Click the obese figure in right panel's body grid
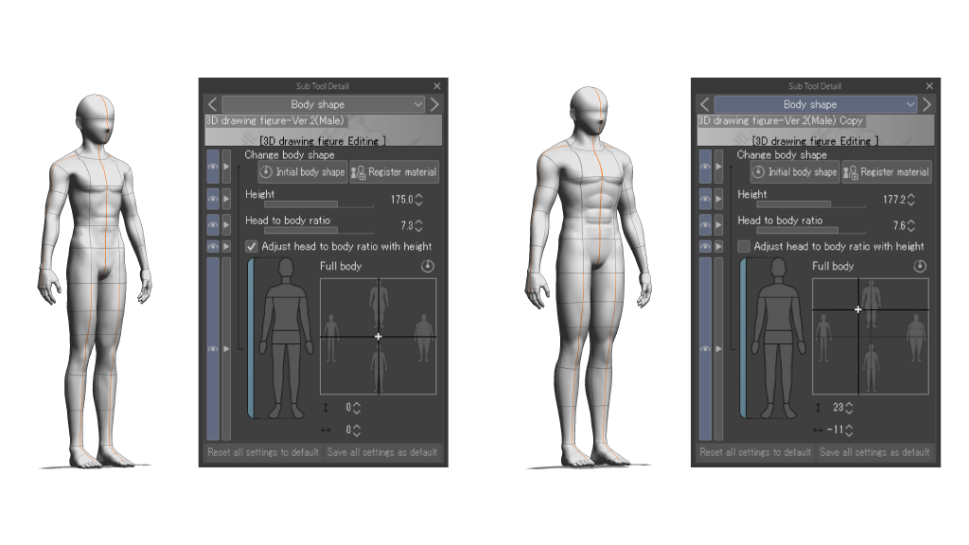 pyautogui.click(x=916, y=333)
